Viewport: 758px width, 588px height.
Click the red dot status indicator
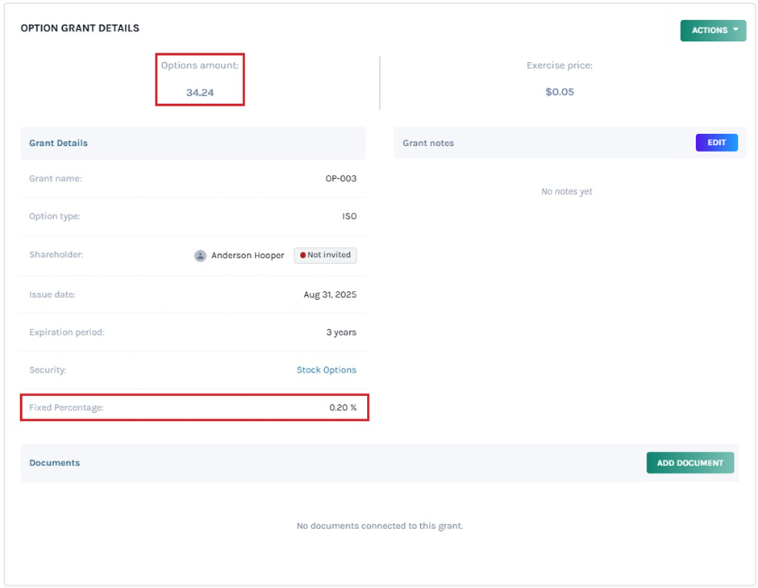pos(302,255)
